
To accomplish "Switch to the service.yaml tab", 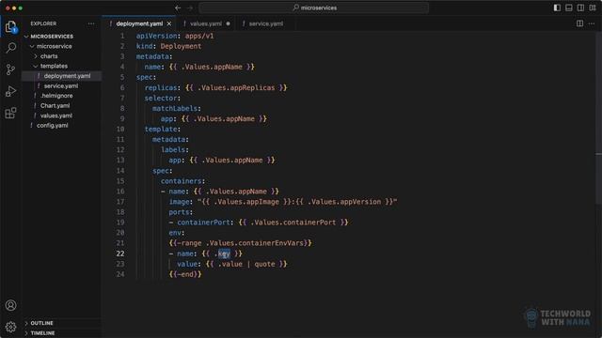I will click(265, 23).
